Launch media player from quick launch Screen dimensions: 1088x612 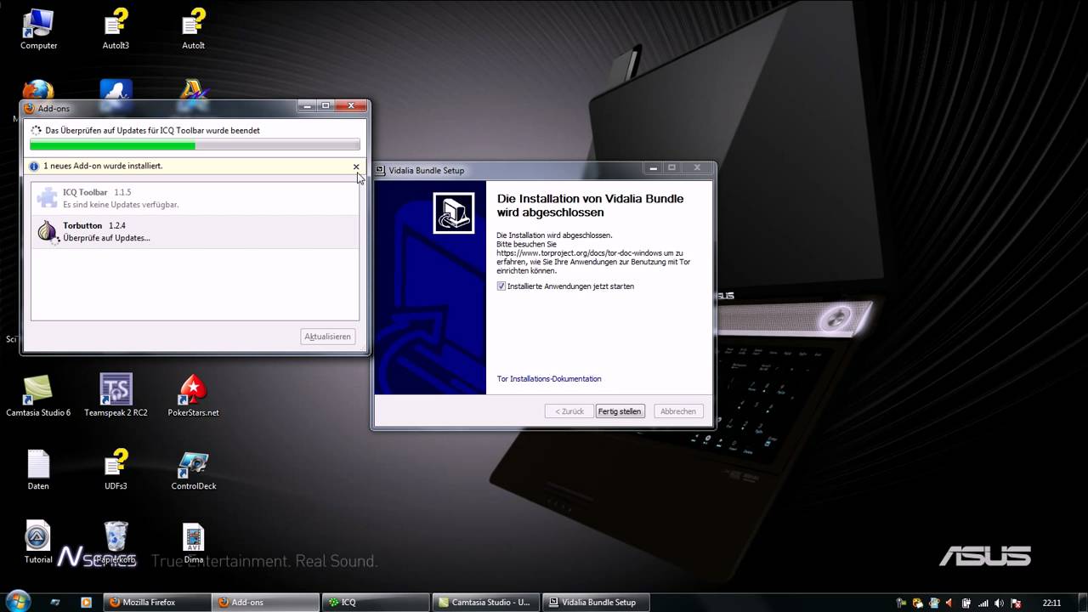[x=86, y=603]
